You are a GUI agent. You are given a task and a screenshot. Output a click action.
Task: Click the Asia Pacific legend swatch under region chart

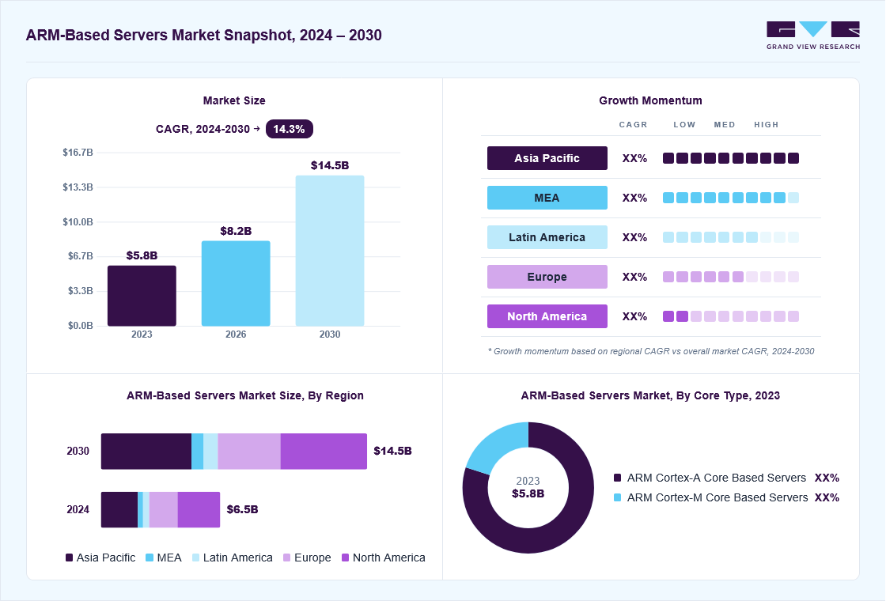pyautogui.click(x=70, y=558)
